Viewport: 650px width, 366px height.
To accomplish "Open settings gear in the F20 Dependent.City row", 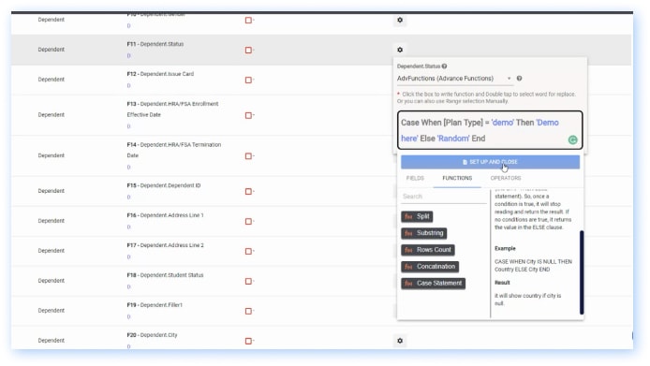I will tap(400, 341).
